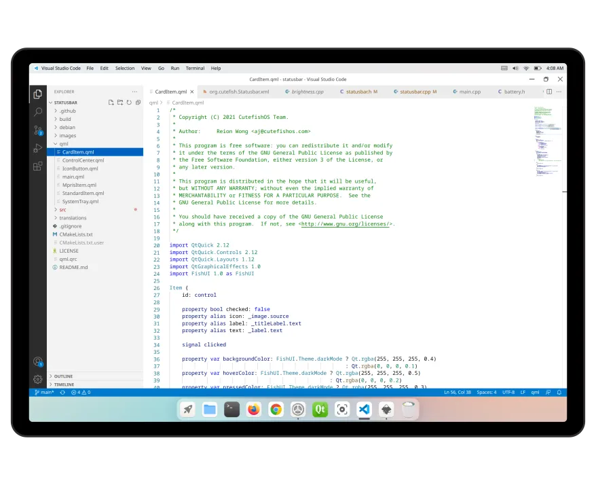Click the New Folder icon in explorer

(120, 103)
